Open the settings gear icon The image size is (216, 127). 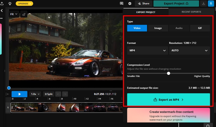pos(130,4)
